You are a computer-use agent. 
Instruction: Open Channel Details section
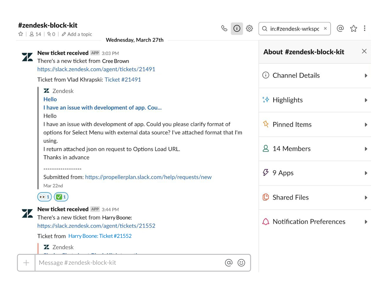[315, 76]
